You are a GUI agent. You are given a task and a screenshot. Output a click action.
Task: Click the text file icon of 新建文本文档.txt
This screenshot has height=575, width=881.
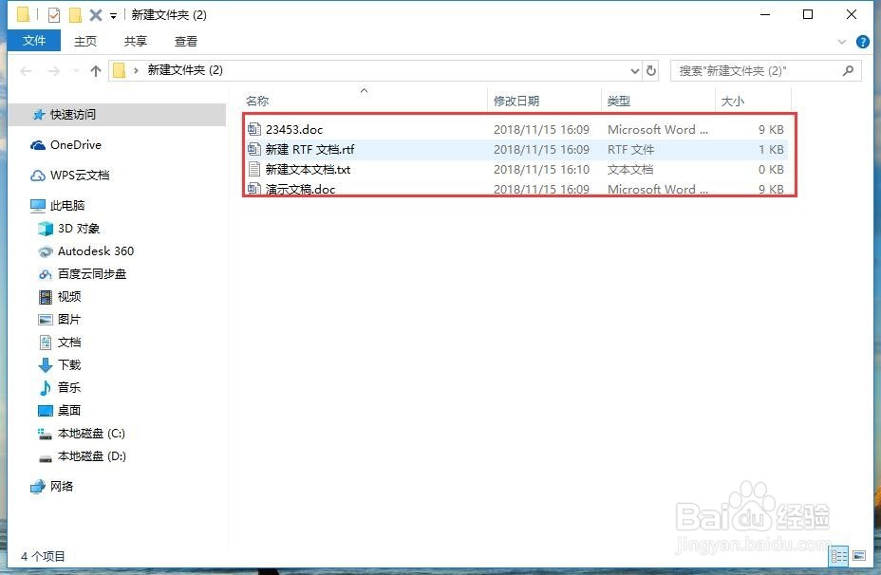254,169
